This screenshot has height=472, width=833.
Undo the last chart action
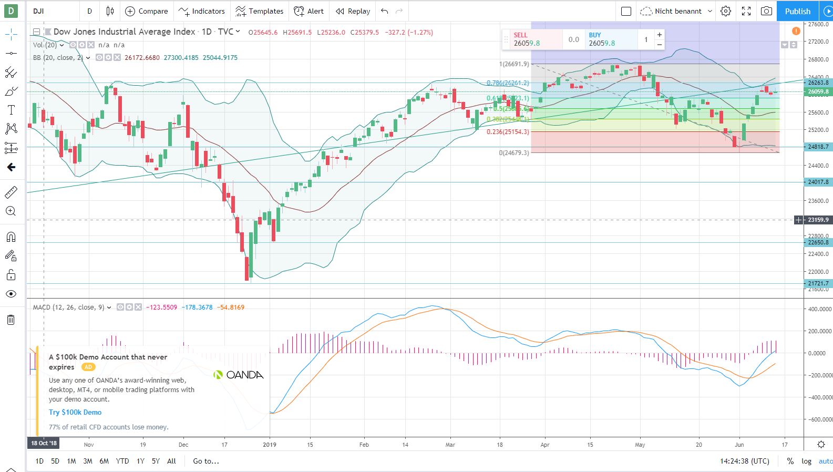[385, 11]
